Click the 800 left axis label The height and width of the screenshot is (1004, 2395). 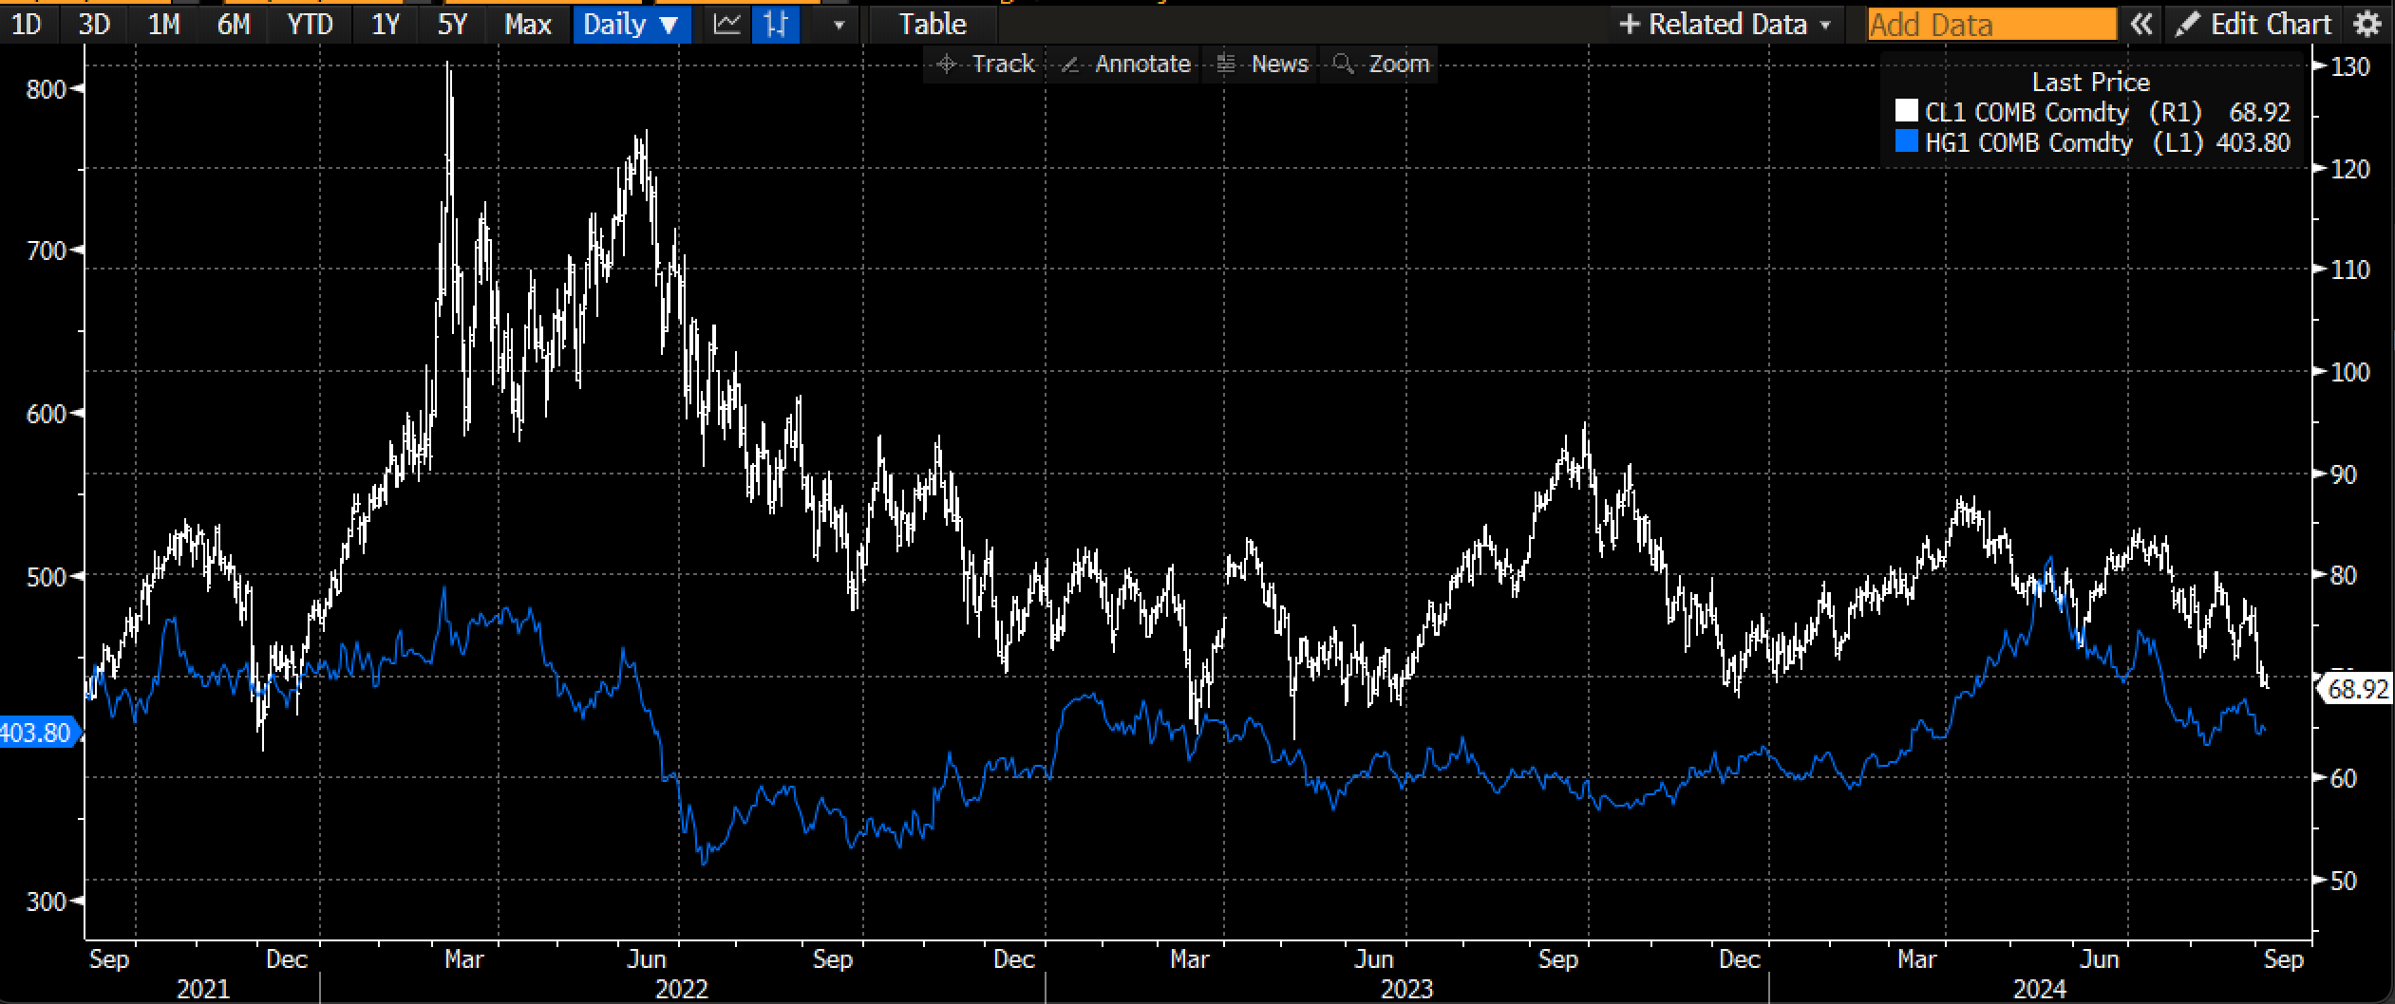click(x=47, y=89)
